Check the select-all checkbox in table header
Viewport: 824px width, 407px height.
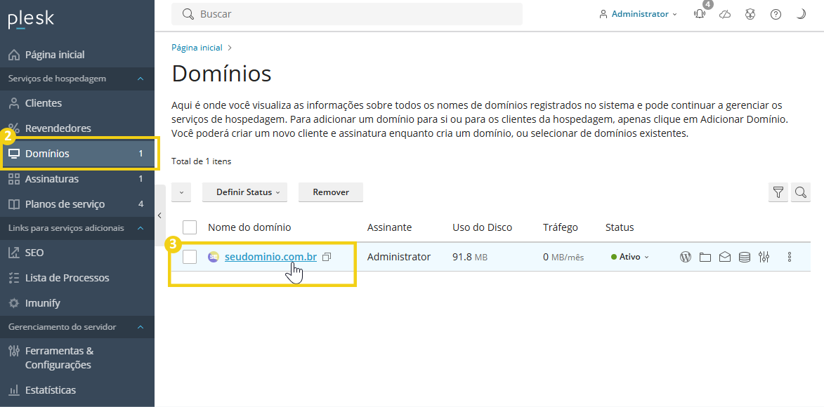coord(190,227)
